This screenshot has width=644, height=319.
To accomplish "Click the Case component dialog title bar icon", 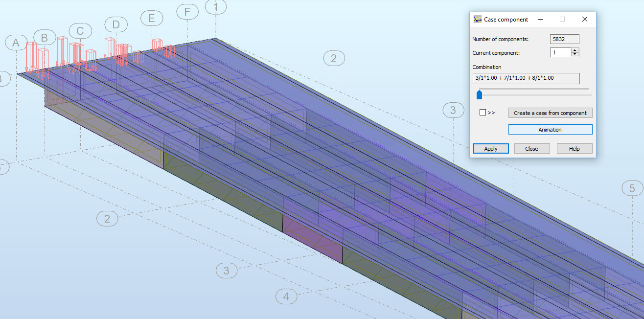I will pos(477,19).
